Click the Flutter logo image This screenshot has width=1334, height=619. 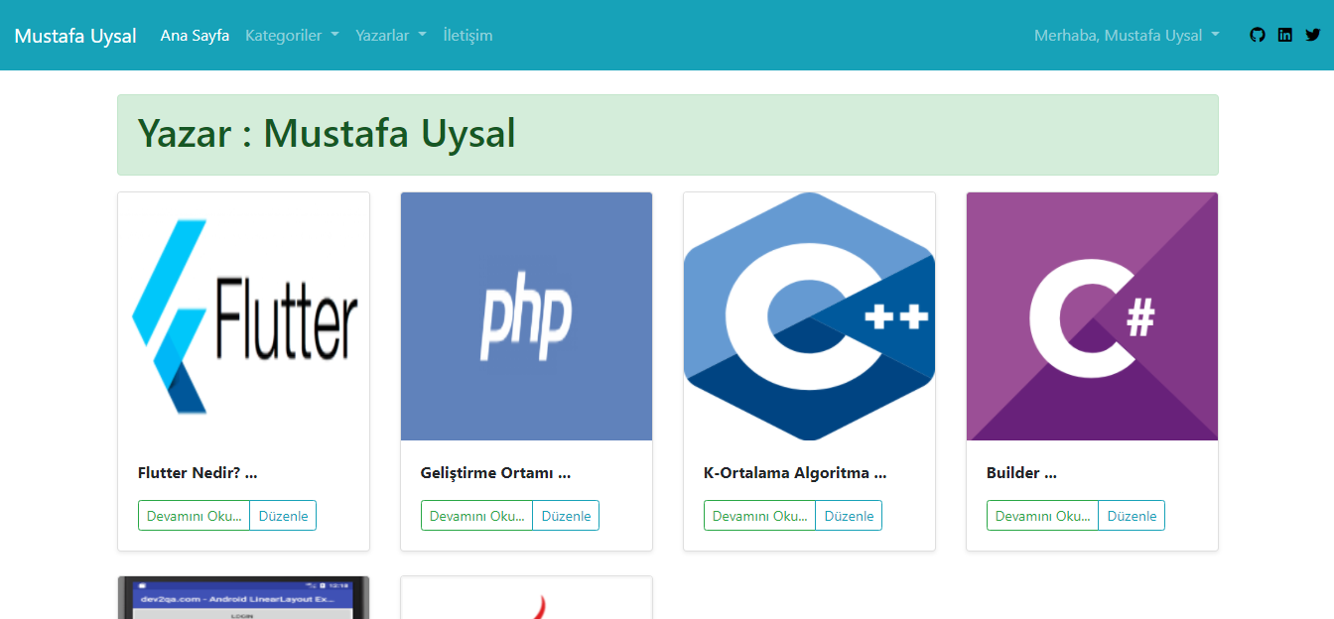pyautogui.click(x=243, y=315)
